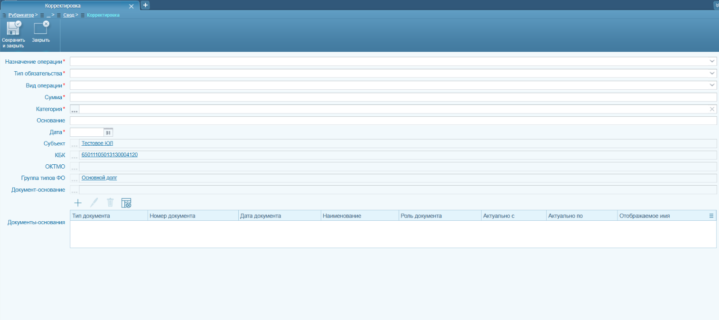Click the Документ-основание field

tap(398, 190)
